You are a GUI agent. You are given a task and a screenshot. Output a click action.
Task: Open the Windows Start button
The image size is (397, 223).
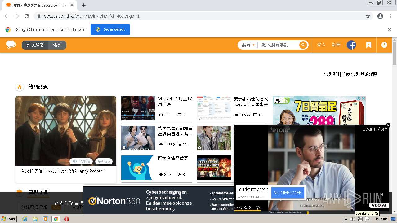point(8,219)
